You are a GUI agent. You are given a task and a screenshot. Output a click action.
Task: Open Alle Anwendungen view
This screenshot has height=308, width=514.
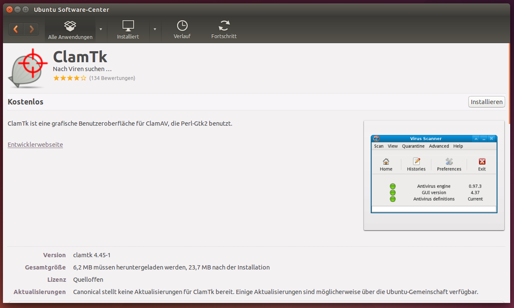tap(70, 30)
